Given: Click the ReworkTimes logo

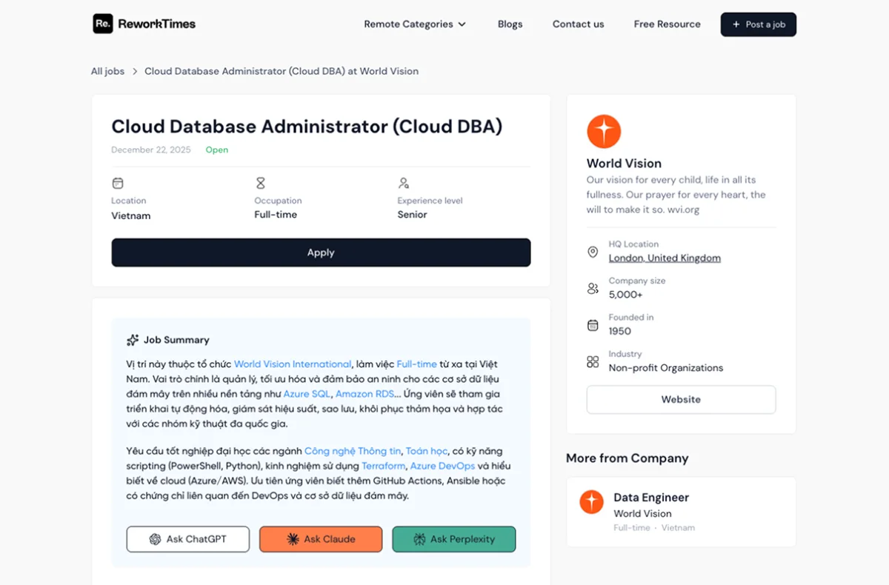Looking at the screenshot, I should [x=144, y=24].
